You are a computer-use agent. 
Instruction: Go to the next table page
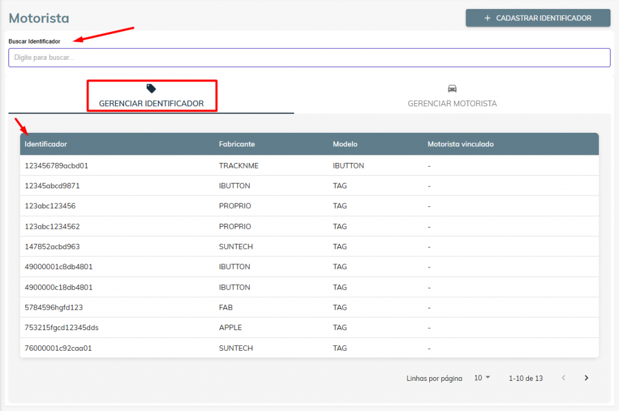point(586,378)
